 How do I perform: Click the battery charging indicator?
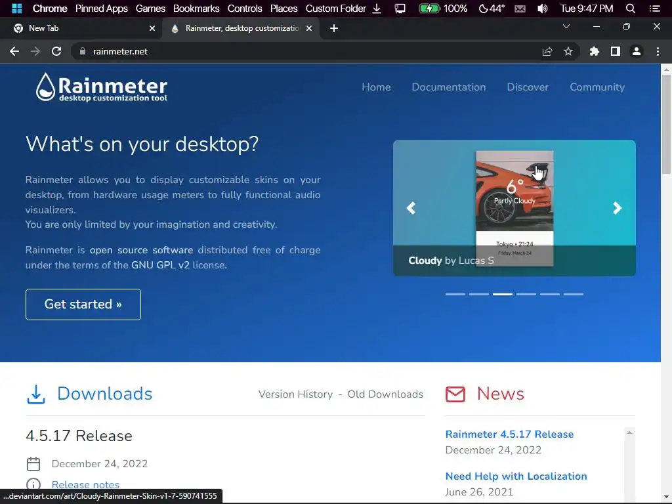[x=429, y=8]
